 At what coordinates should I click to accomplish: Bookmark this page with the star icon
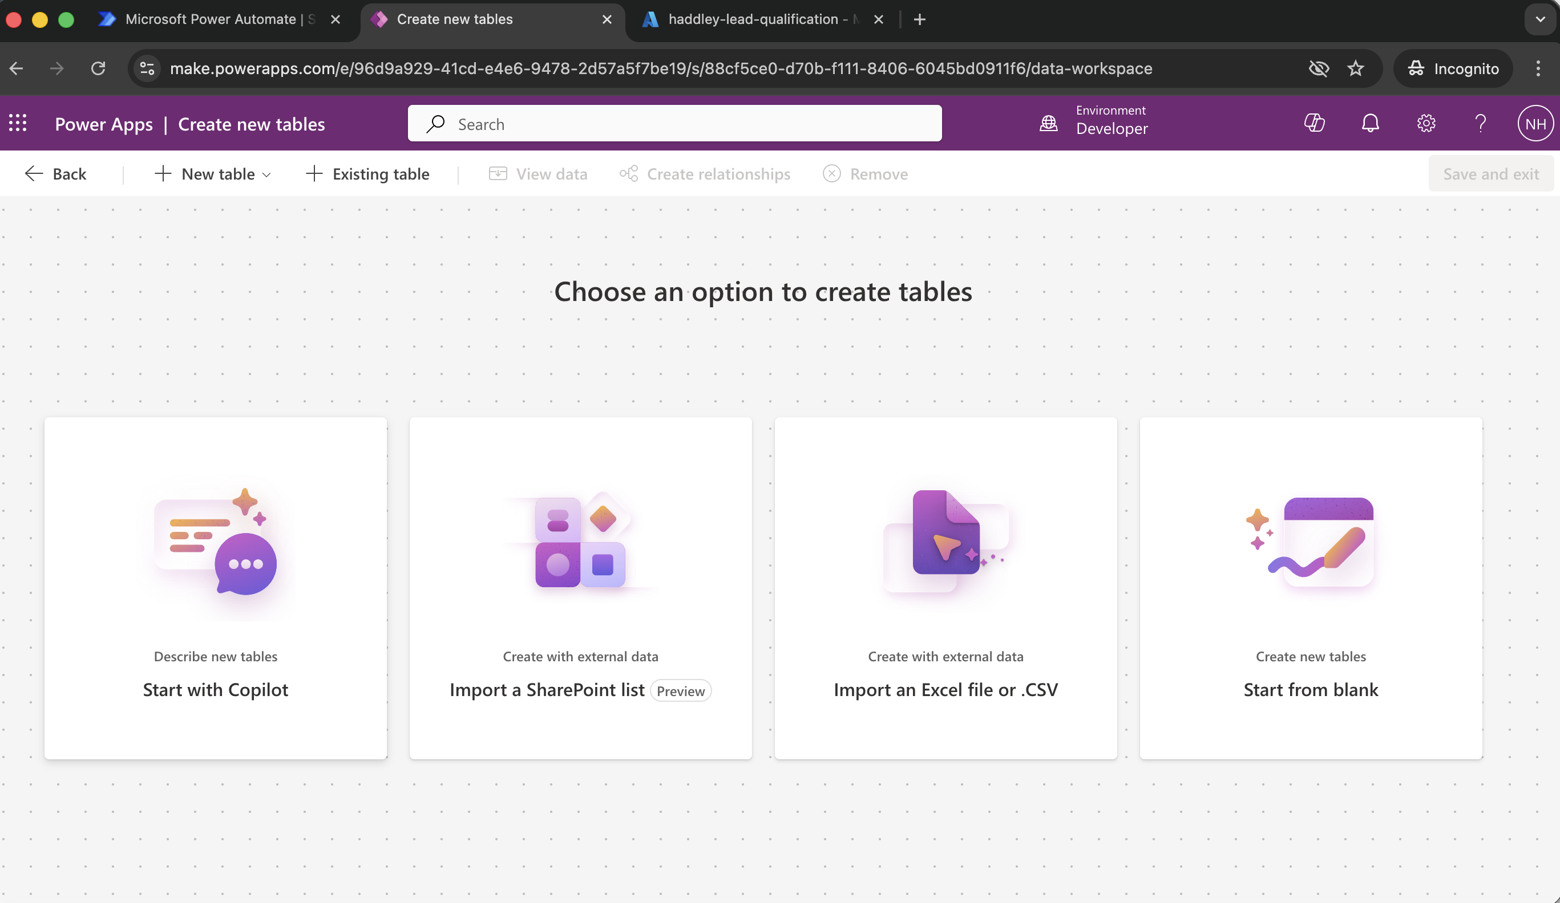click(1356, 68)
